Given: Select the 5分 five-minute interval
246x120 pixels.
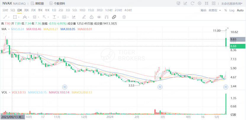Looking at the screenshot, I should pyautogui.click(x=75, y=10).
